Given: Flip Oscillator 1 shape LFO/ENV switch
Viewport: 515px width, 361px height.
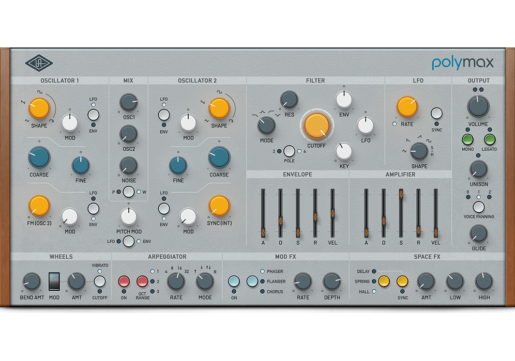Looking at the screenshot, I should pyautogui.click(x=93, y=115).
